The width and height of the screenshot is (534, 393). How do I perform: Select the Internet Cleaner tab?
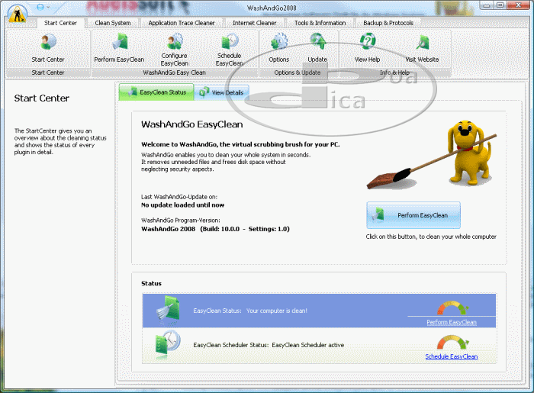pos(255,23)
